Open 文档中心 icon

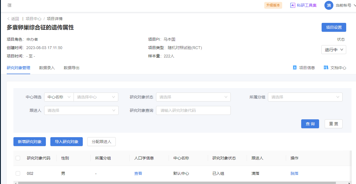tap(326, 67)
